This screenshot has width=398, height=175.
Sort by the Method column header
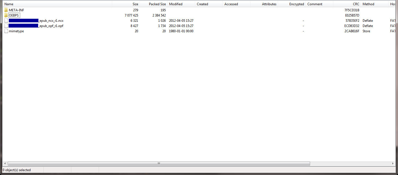pos(375,4)
